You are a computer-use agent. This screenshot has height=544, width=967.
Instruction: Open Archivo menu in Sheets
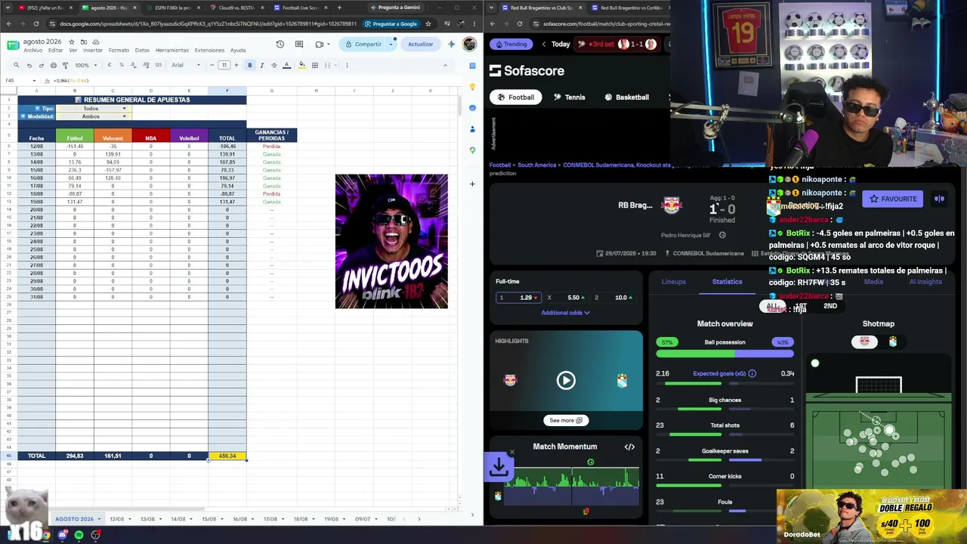coord(32,51)
